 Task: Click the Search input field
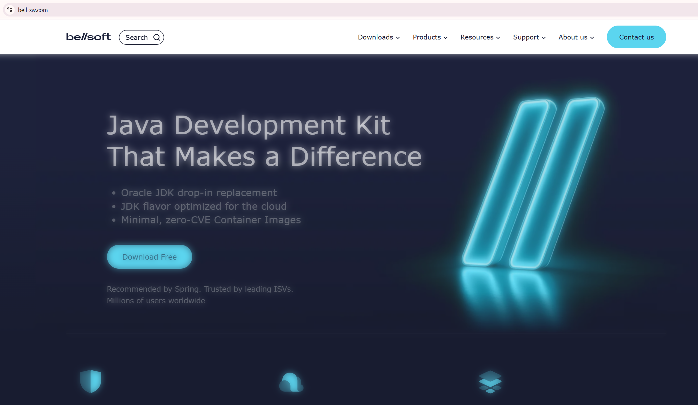point(136,38)
